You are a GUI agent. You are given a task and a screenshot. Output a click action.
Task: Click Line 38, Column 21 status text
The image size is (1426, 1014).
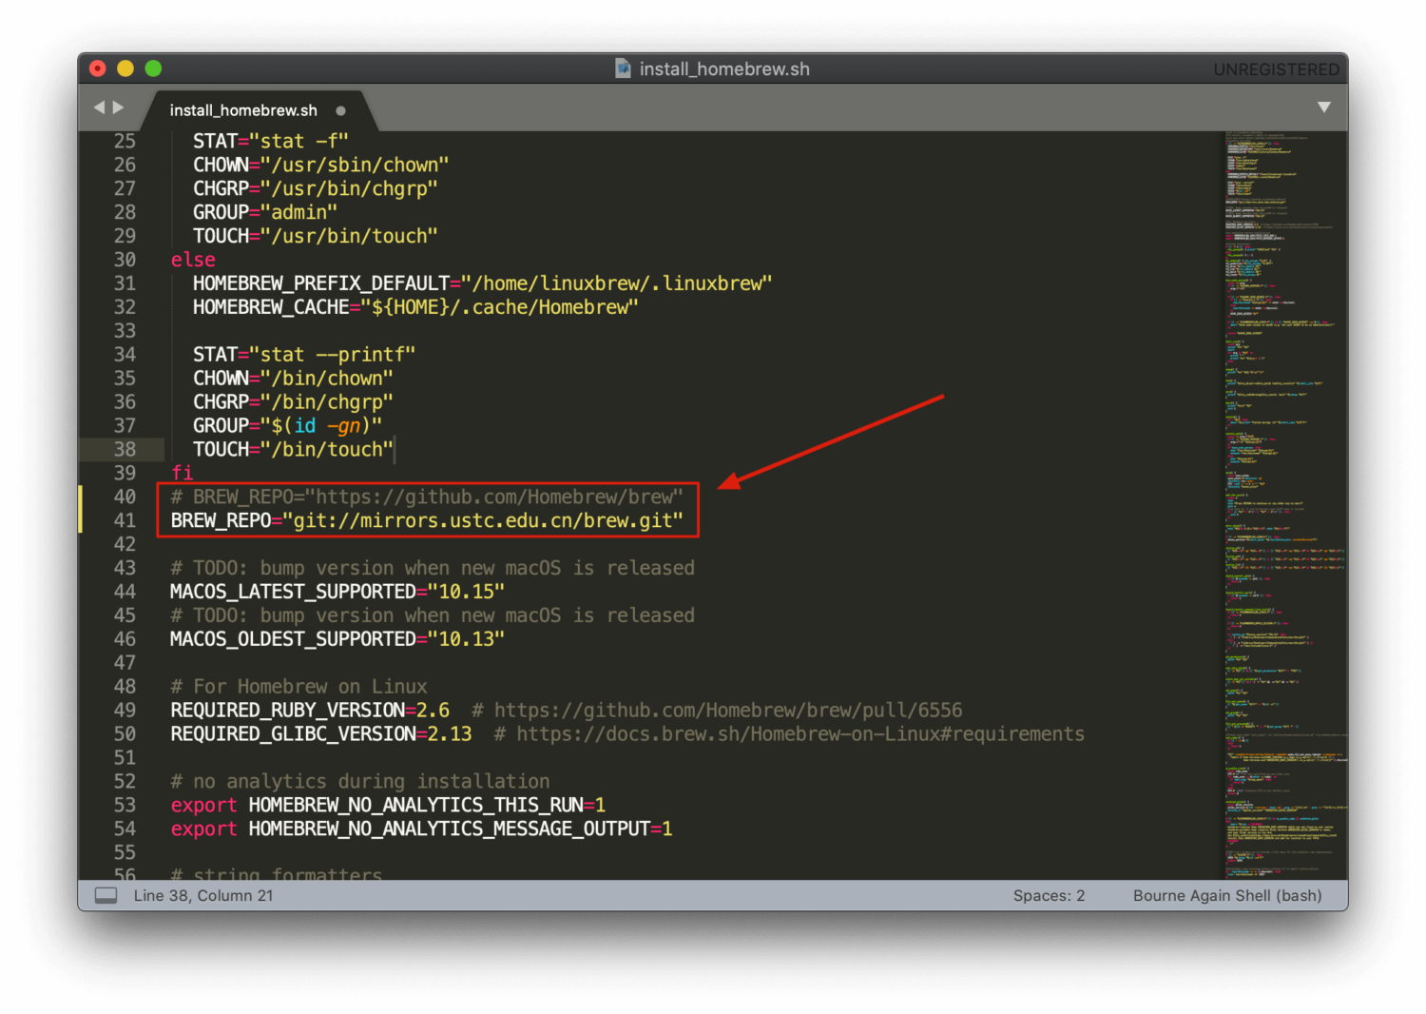(x=203, y=895)
